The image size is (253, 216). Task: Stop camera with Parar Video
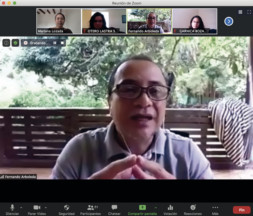click(x=37, y=210)
